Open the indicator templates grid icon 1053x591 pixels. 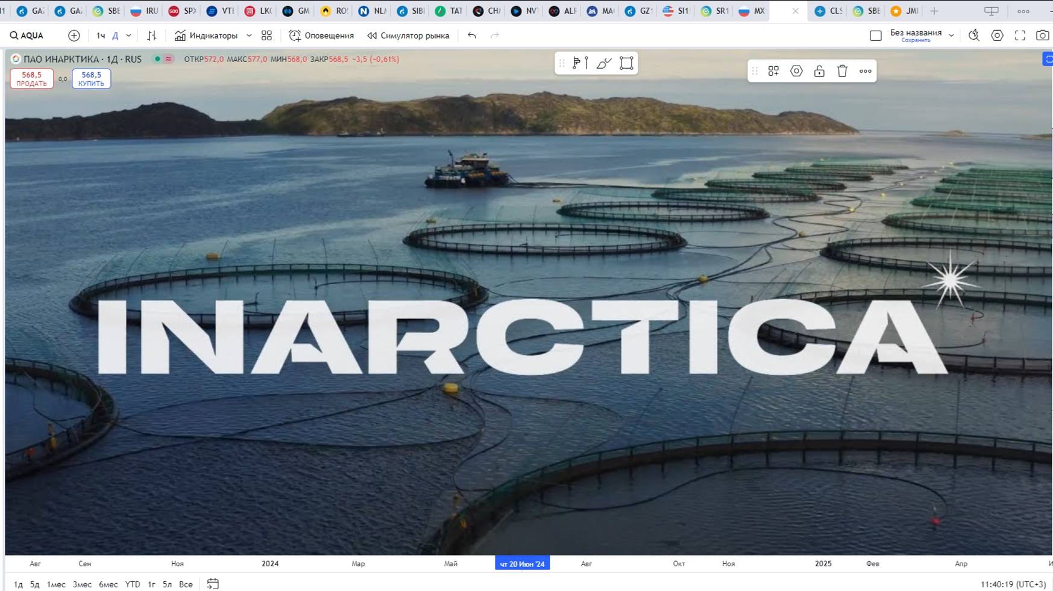pos(266,36)
